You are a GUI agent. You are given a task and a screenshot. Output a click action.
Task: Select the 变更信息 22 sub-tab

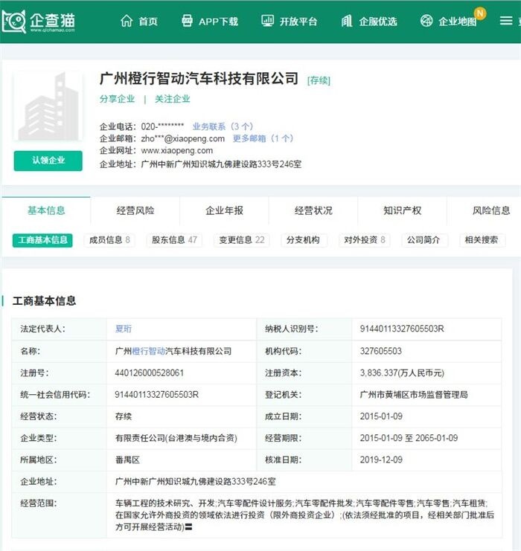coord(242,240)
